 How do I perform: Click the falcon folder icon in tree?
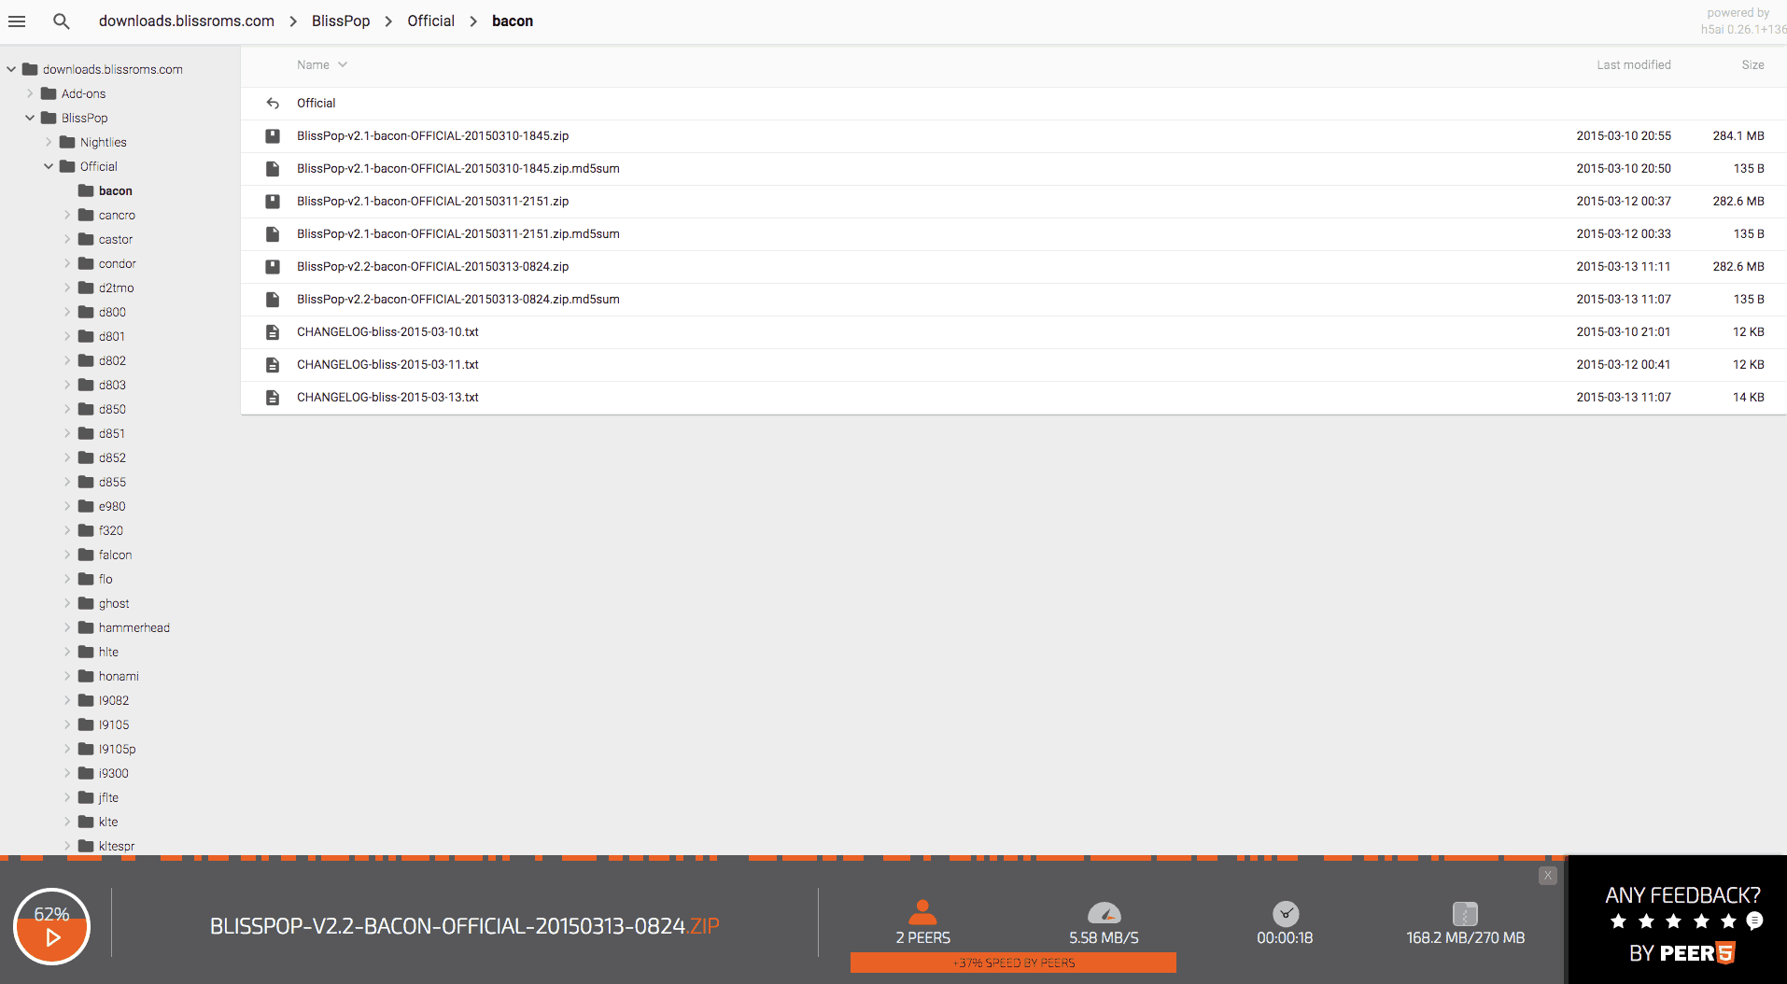pos(86,555)
